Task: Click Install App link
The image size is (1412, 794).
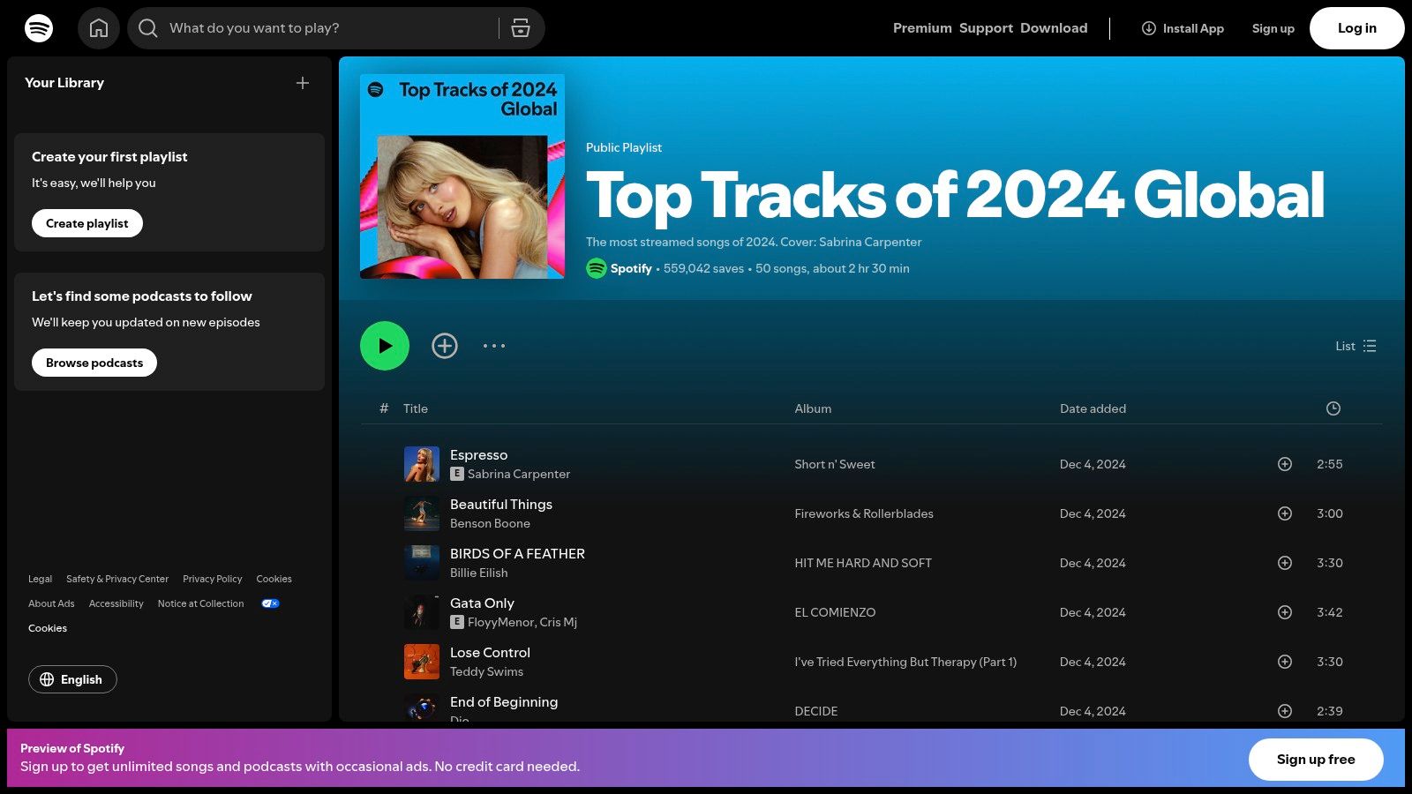Action: point(1183,28)
